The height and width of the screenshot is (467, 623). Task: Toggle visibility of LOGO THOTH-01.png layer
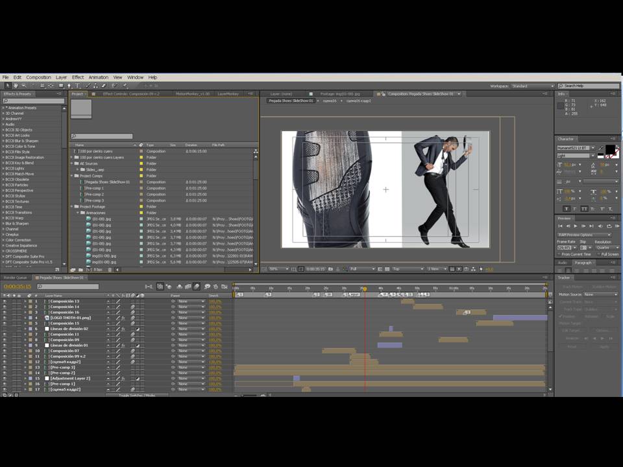5,318
